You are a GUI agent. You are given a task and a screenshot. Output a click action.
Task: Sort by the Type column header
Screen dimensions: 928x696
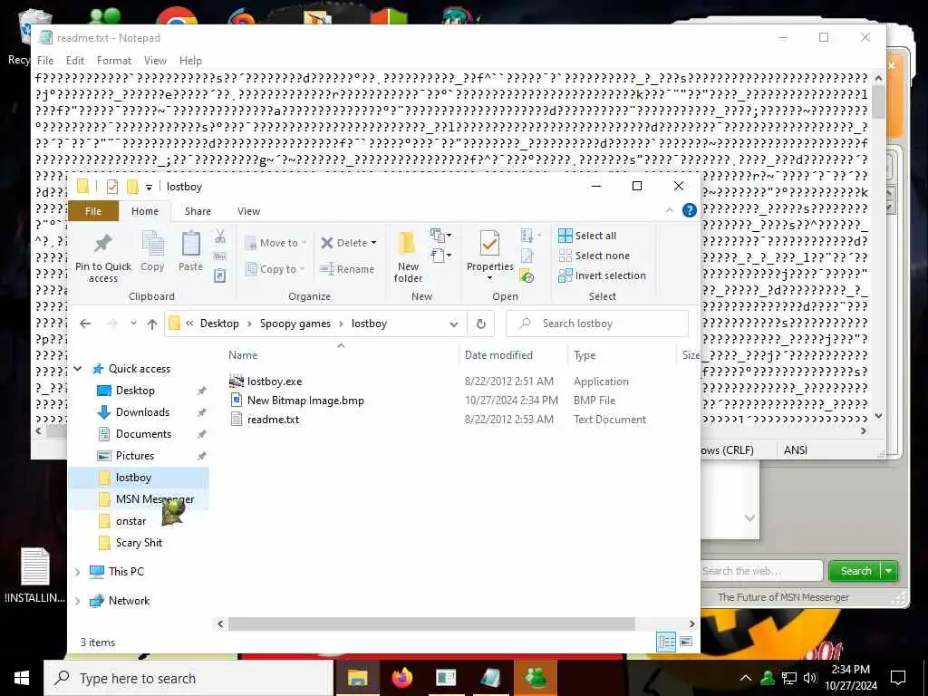(x=585, y=355)
